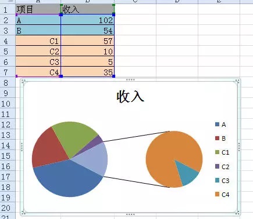Click the chart's right edge resize handle
Image resolution: width=253 pixels, height=219 pixels.
(x=239, y=147)
